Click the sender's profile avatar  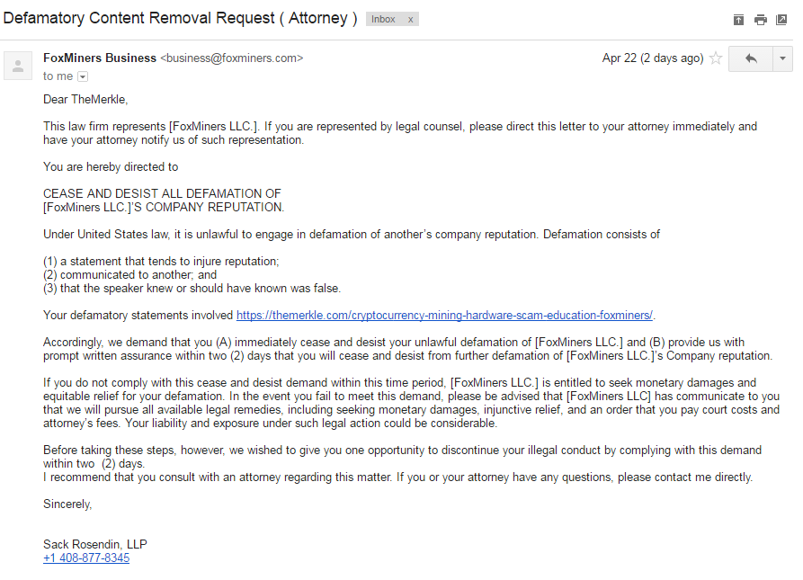pyautogui.click(x=18, y=66)
